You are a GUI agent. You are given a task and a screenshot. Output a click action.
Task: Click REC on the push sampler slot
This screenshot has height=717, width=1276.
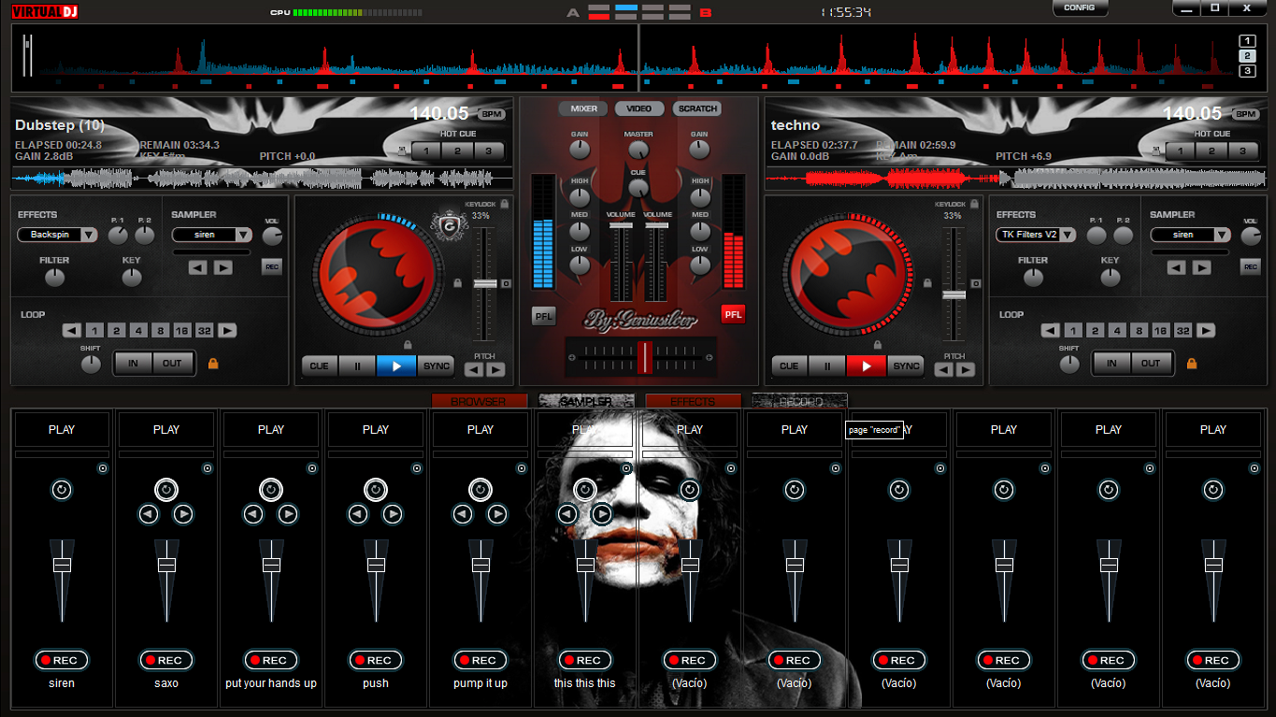tap(376, 660)
